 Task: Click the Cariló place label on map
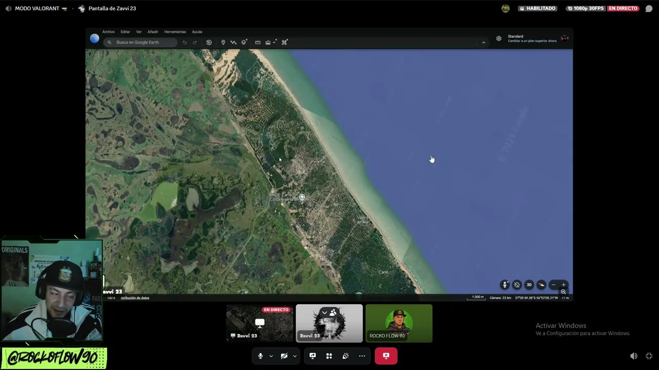pos(384,272)
